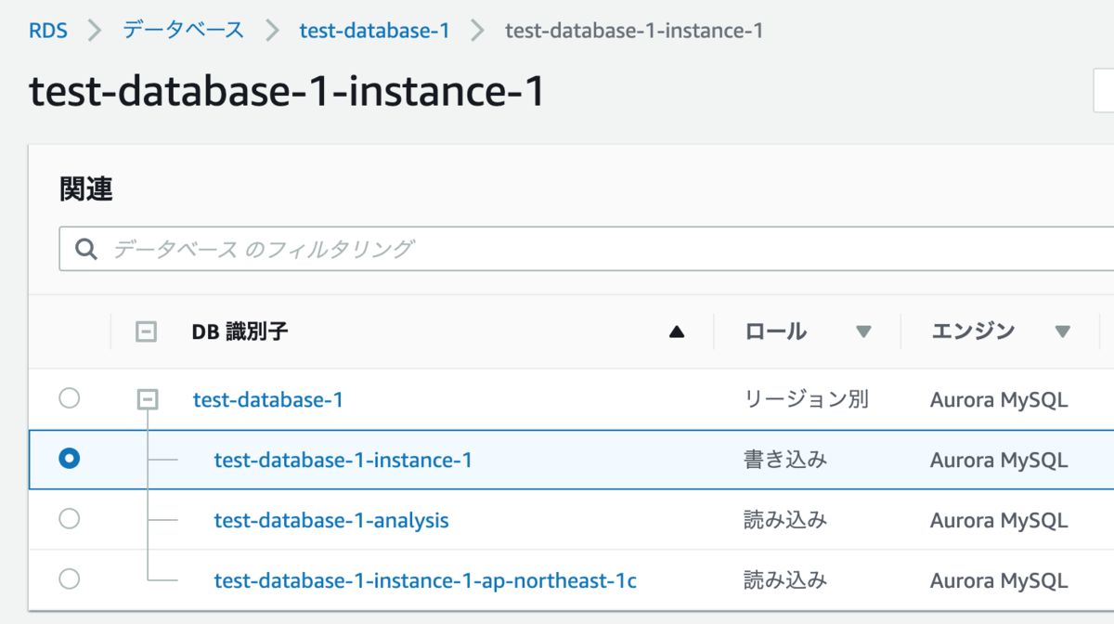Image resolution: width=1114 pixels, height=624 pixels.
Task: Collapse the test-database-1 cluster tree
Action: click(147, 399)
